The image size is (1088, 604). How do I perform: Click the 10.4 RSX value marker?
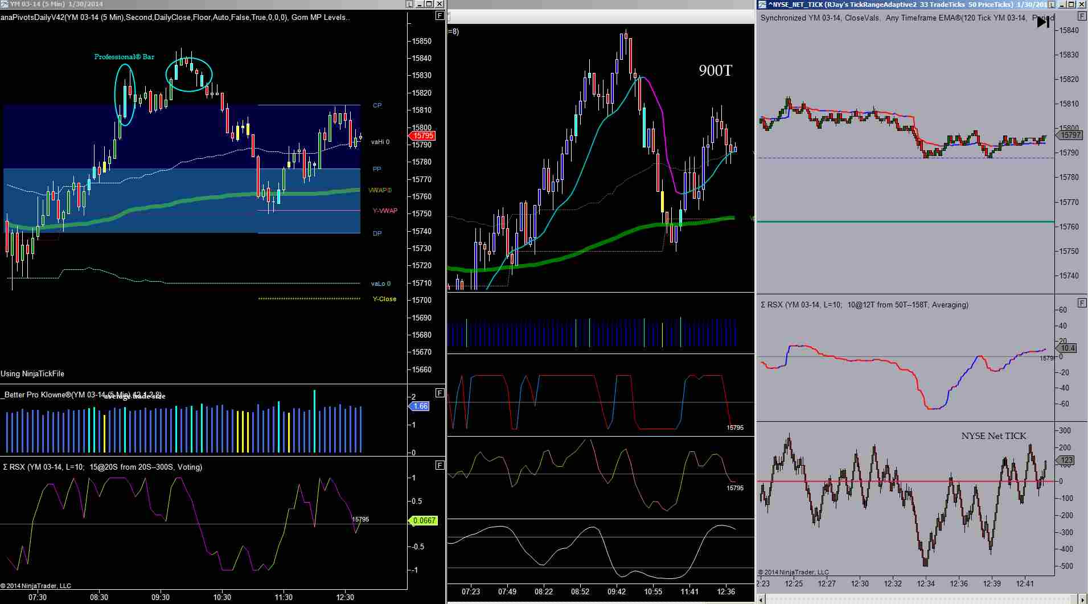[x=1066, y=348]
